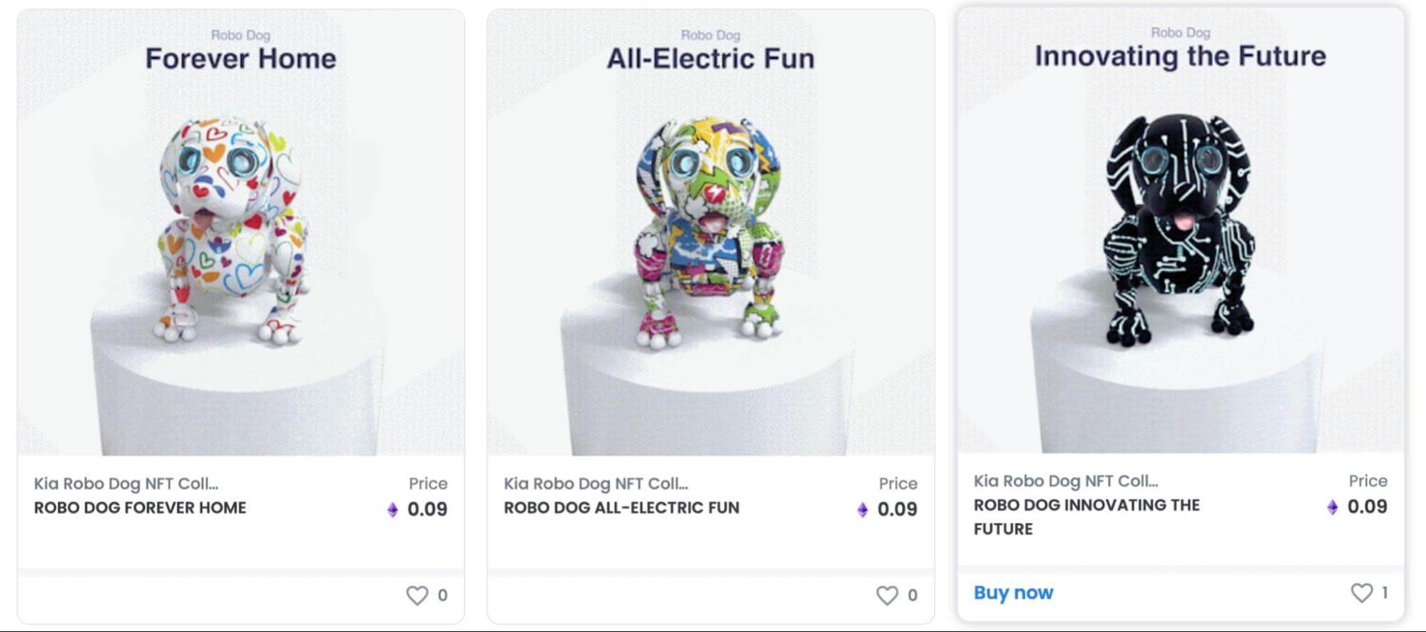Image resolution: width=1426 pixels, height=632 pixels.
Task: Click Ethereum icon on Forever Home price
Action: [x=392, y=509]
